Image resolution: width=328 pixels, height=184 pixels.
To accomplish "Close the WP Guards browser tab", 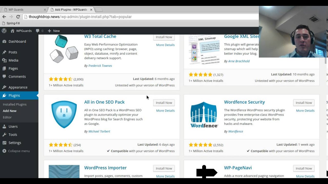I will 45,10.
